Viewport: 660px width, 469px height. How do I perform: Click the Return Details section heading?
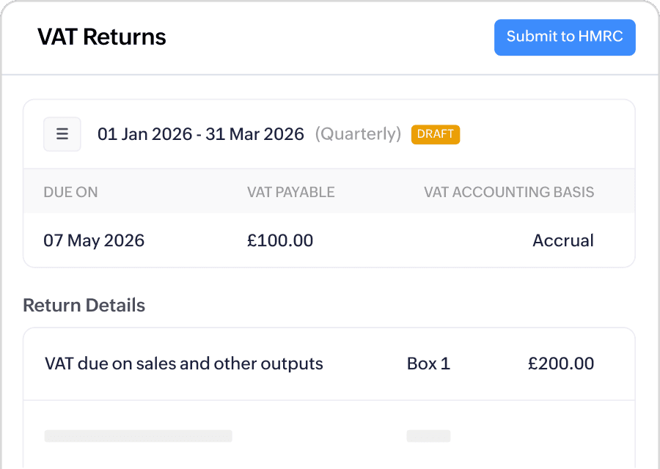(x=84, y=306)
